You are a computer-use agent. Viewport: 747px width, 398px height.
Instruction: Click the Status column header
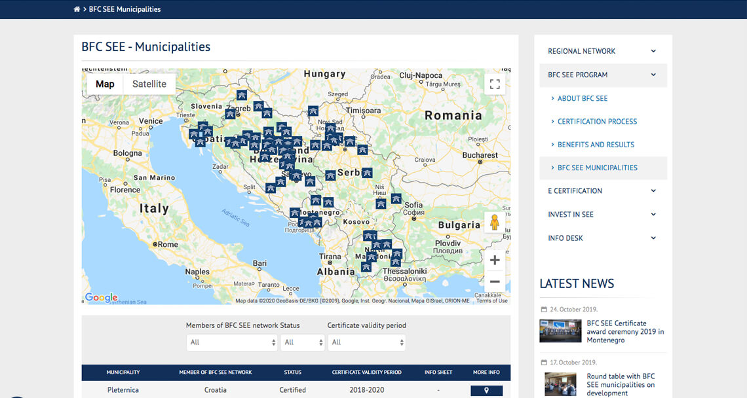(292, 372)
